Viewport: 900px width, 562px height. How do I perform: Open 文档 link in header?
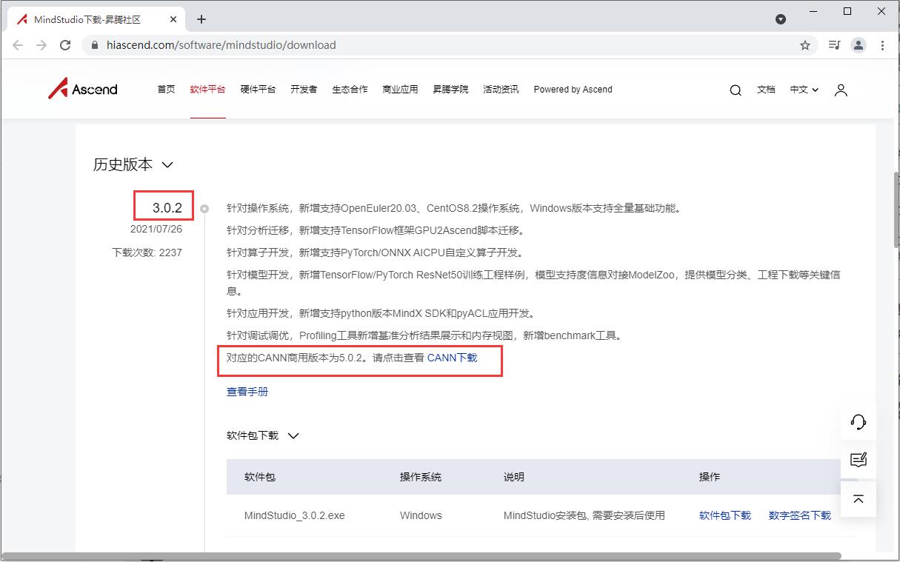click(x=766, y=90)
